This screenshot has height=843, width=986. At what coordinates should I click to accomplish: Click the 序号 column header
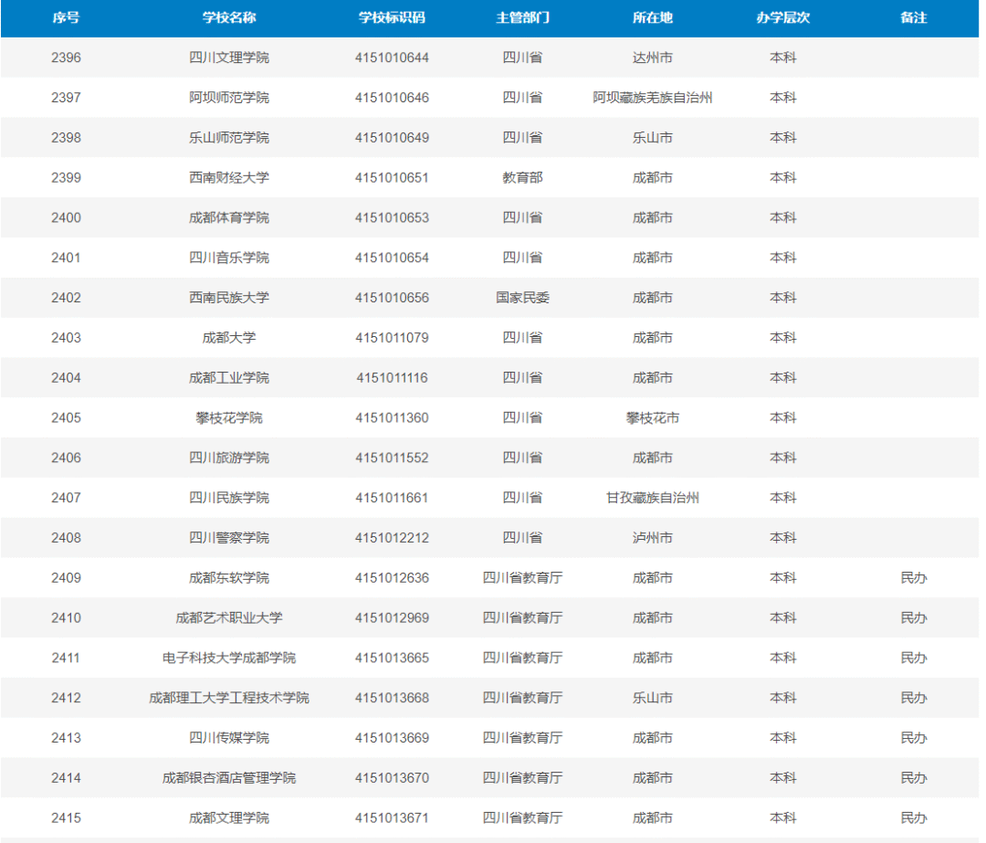[66, 17]
